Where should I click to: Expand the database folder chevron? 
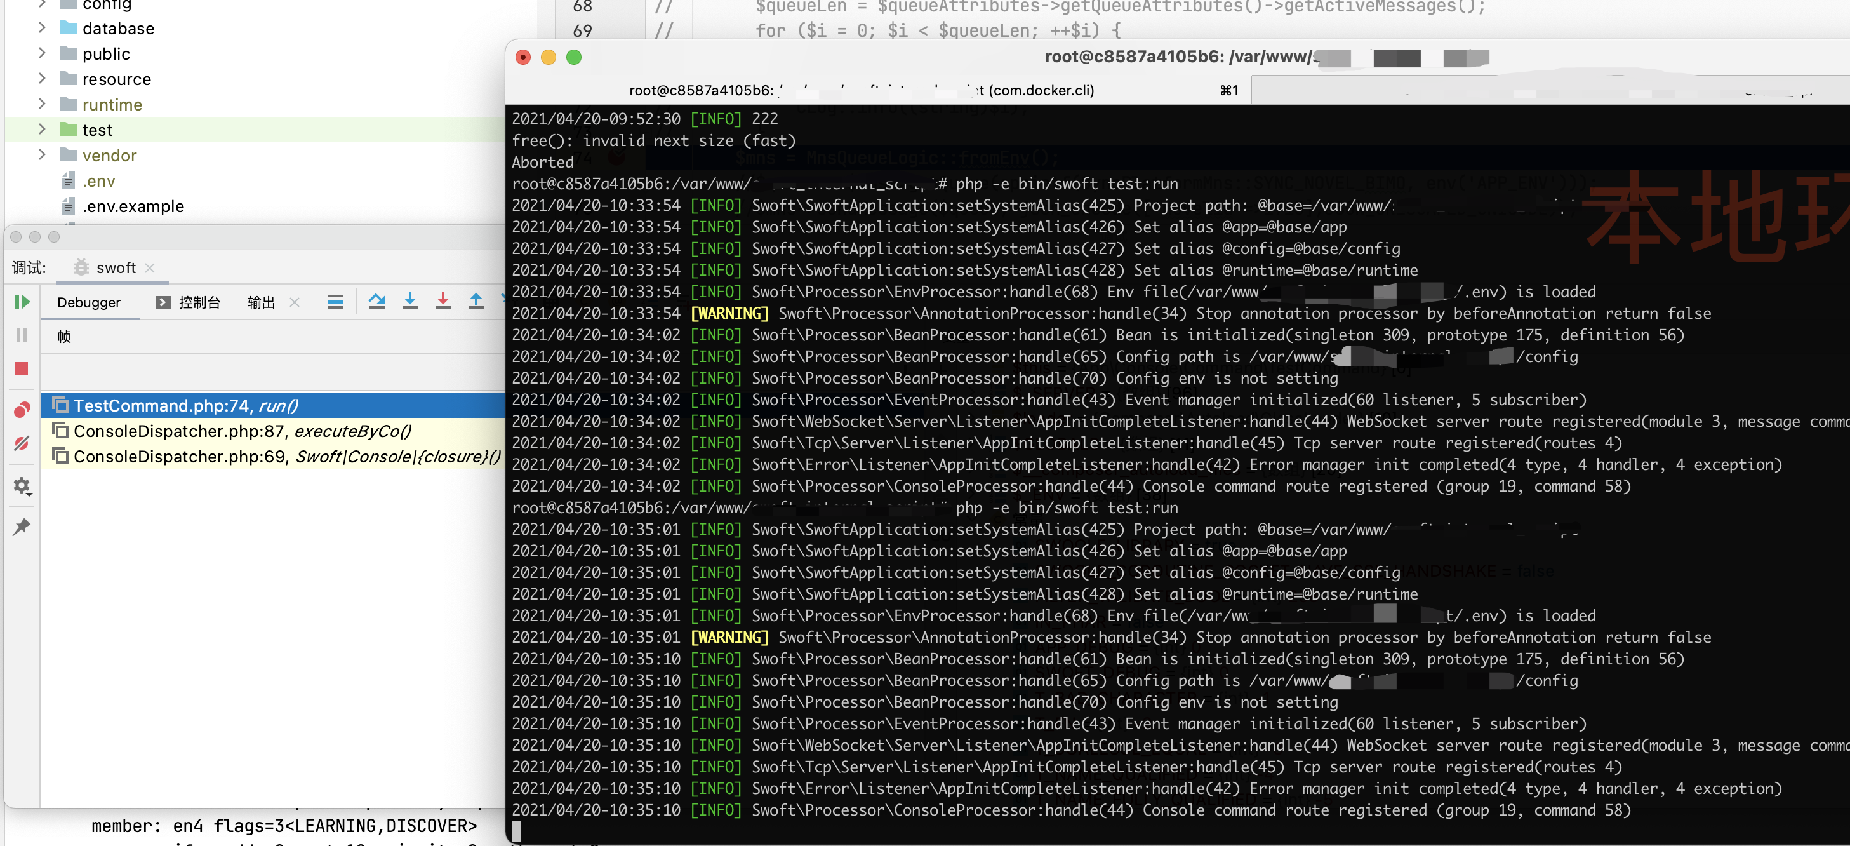click(x=42, y=28)
